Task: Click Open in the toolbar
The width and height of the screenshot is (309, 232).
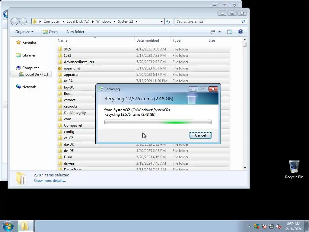Action: coord(50,31)
